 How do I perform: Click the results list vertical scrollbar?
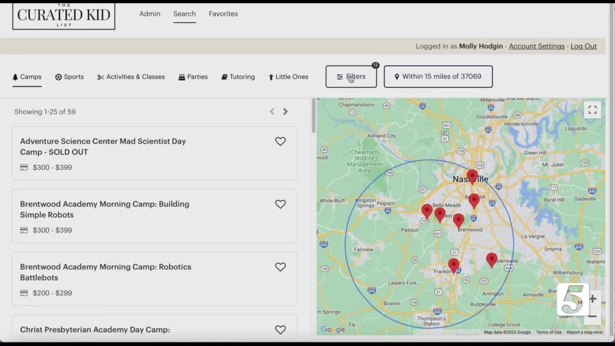click(x=314, y=116)
